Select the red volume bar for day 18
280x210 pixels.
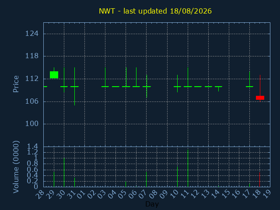(259, 180)
